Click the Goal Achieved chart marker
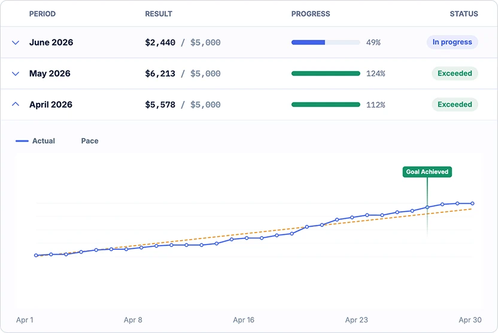 pyautogui.click(x=427, y=172)
